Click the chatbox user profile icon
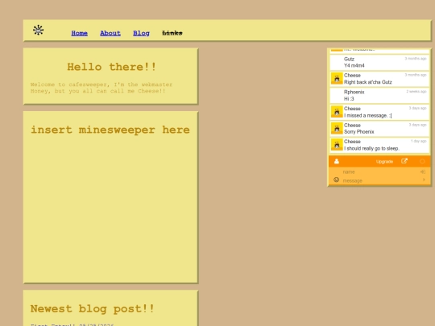The width and height of the screenshot is (435, 326). 337,161
